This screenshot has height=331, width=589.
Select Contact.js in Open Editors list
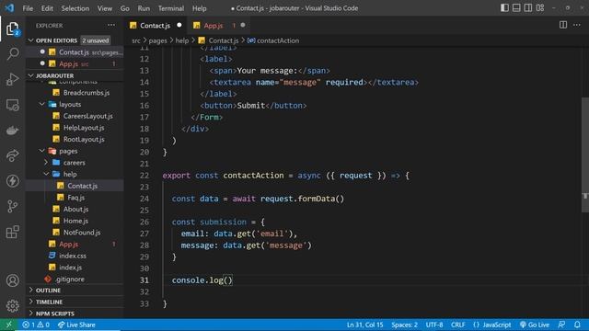point(74,52)
